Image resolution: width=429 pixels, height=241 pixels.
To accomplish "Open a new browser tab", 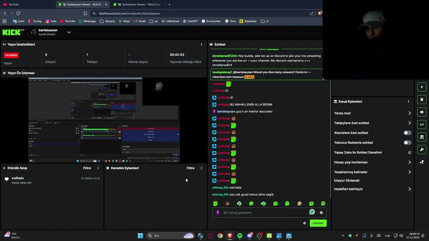I will (169, 4).
